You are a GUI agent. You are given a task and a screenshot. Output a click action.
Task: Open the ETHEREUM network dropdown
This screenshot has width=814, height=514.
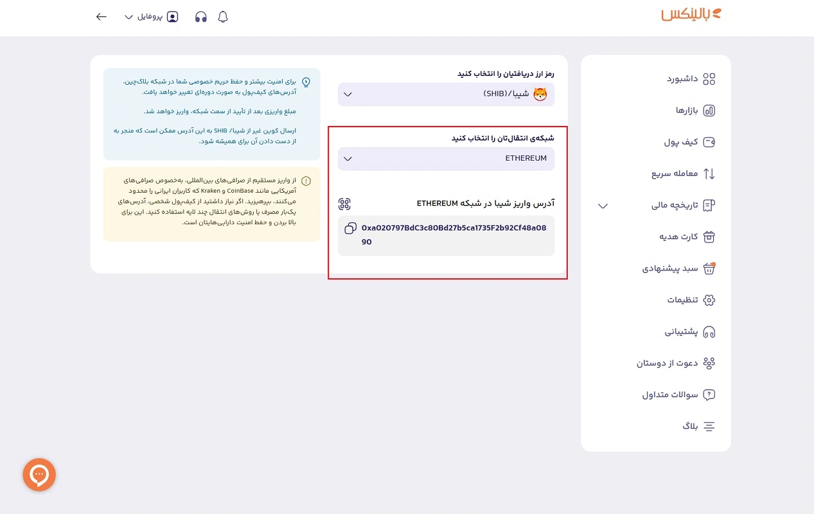pos(446,159)
